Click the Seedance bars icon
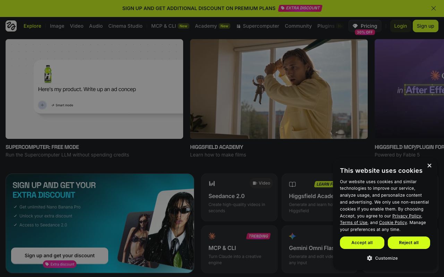 (212, 184)
